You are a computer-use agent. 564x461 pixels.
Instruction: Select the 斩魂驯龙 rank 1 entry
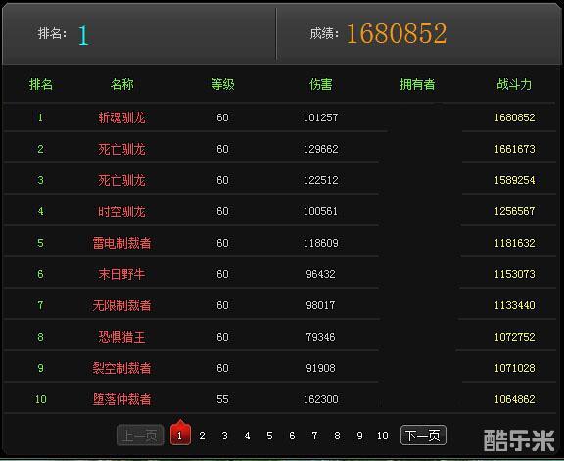pos(122,117)
